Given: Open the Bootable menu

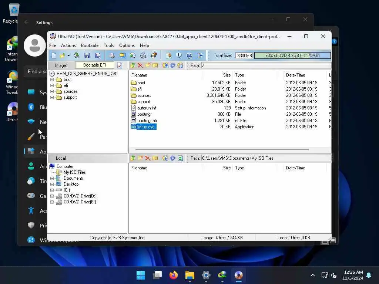Looking at the screenshot, I should point(90,45).
